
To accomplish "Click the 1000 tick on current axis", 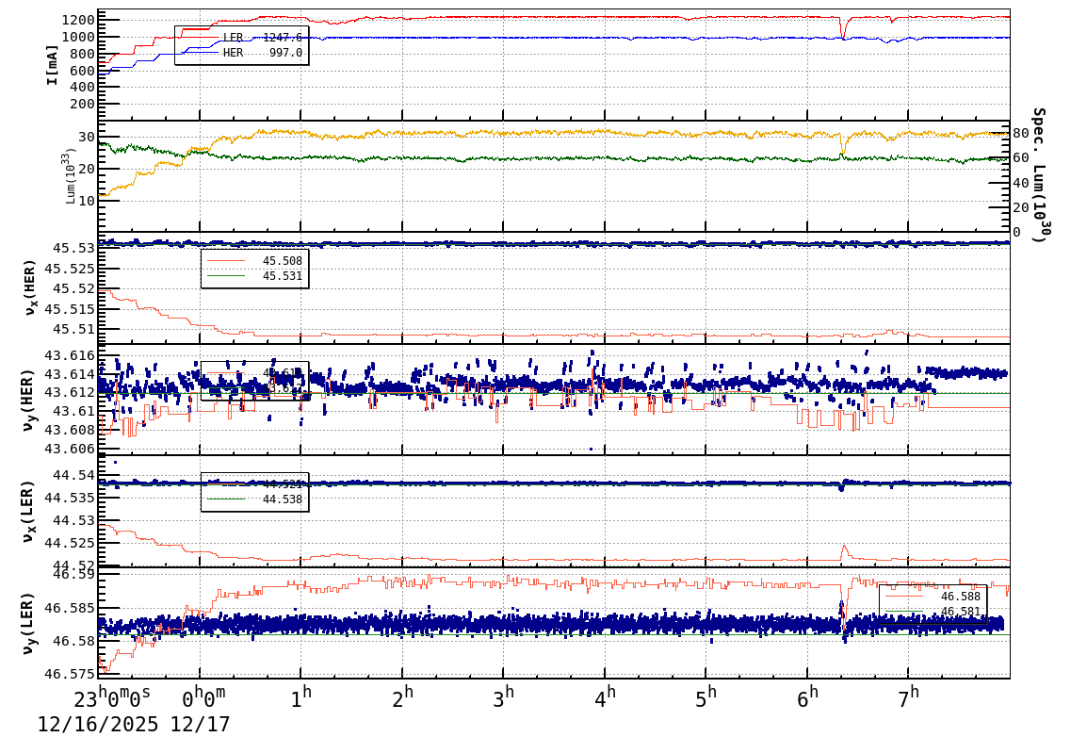I will [x=78, y=37].
